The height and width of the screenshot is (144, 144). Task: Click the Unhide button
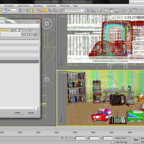coord(17,113)
